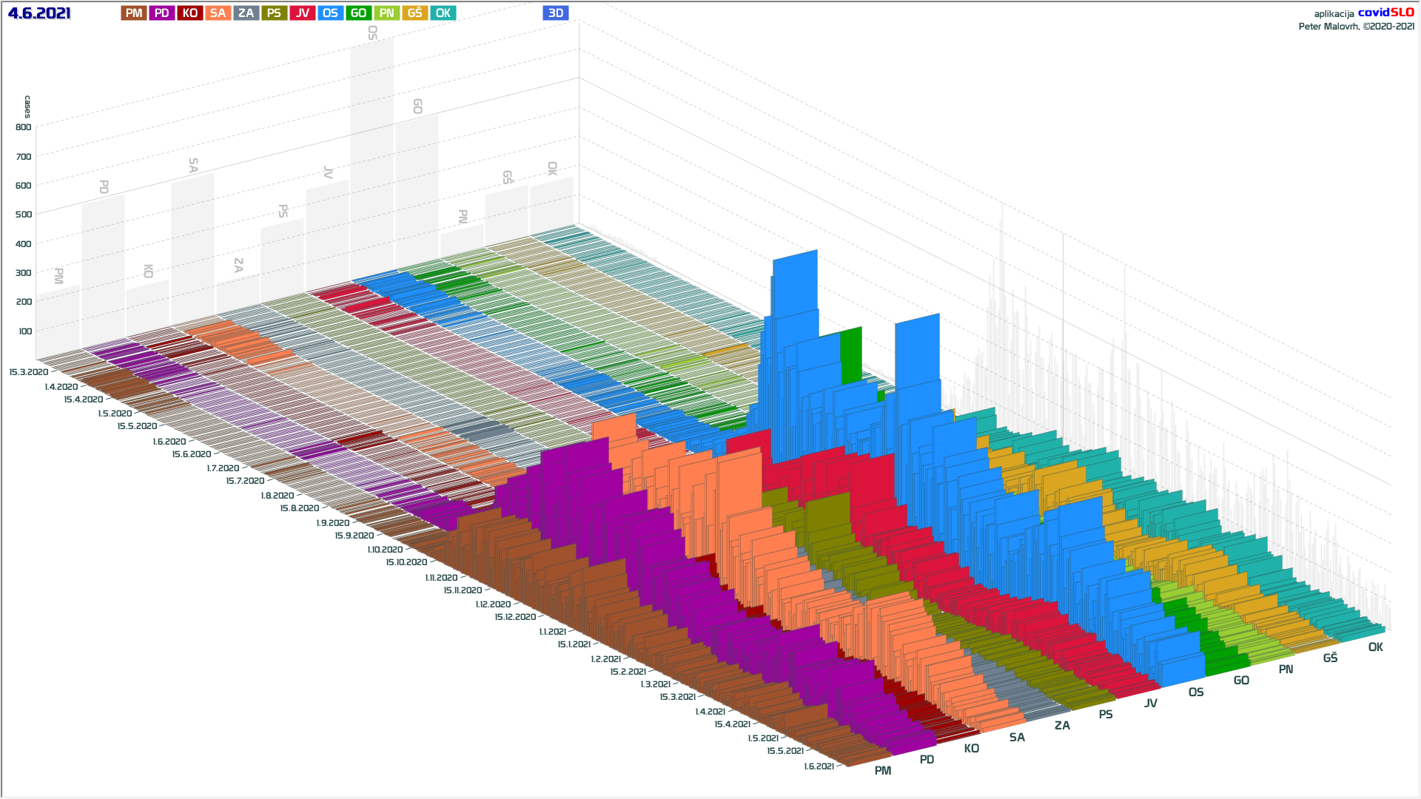Screen dimensions: 1421x799
Task: Click the ZA gray legend button
Action: click(246, 13)
